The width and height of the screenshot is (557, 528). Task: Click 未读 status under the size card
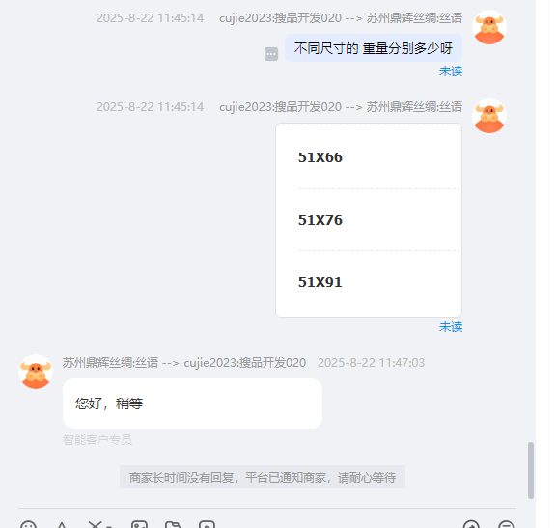[x=451, y=327]
